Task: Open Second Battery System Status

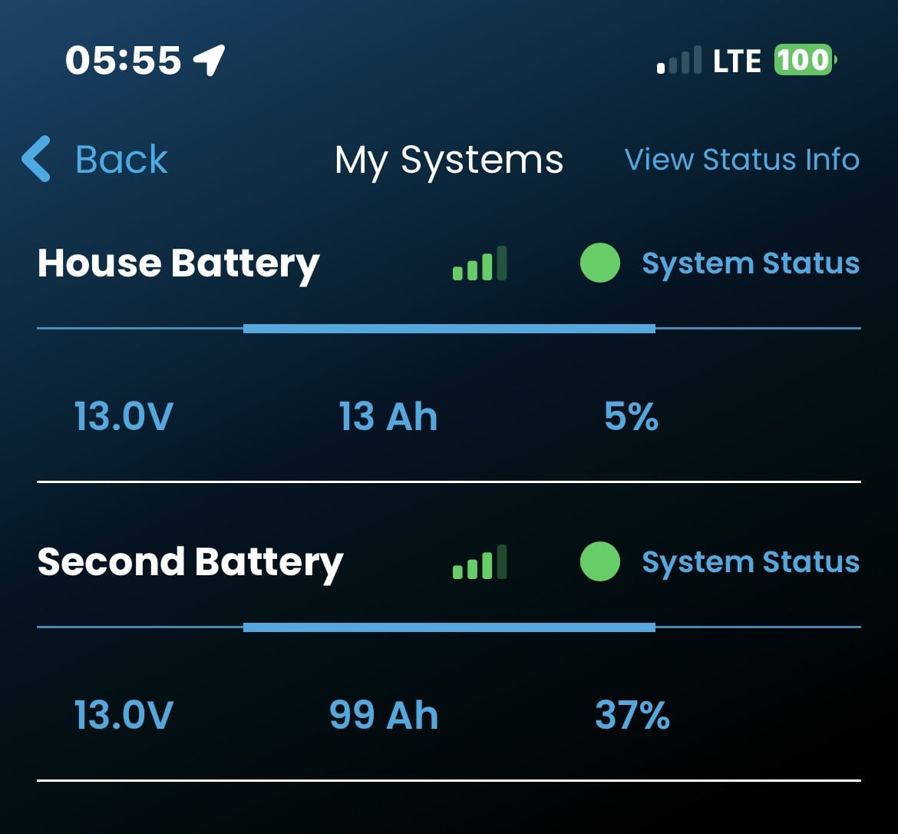Action: 750,562
